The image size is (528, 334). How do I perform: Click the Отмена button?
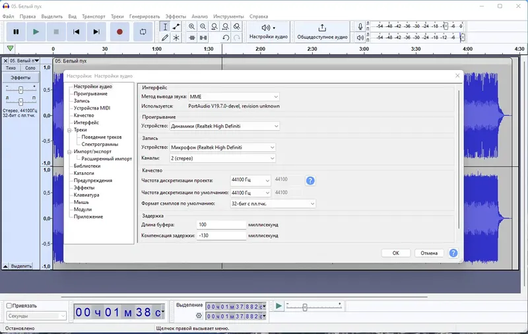click(429, 253)
